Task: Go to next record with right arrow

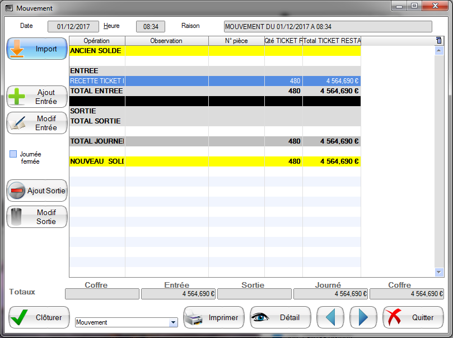Action: coord(363,317)
